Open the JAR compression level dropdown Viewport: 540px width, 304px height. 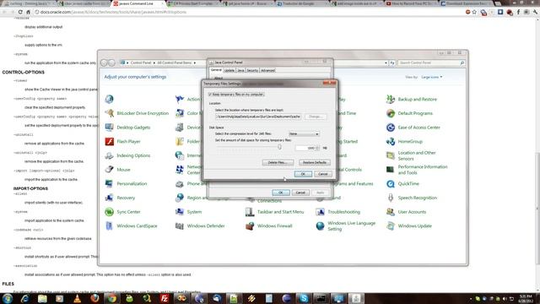[304, 133]
